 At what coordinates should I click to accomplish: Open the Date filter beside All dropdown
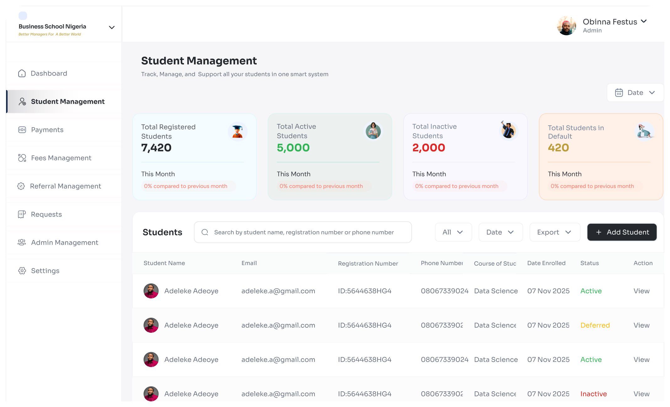click(x=500, y=232)
